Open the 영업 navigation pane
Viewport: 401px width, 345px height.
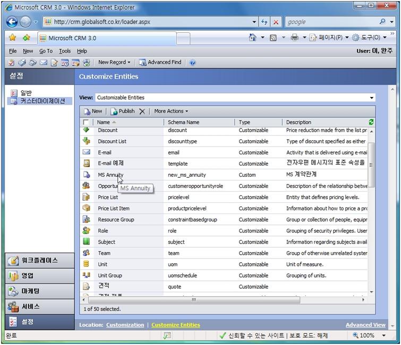40,276
